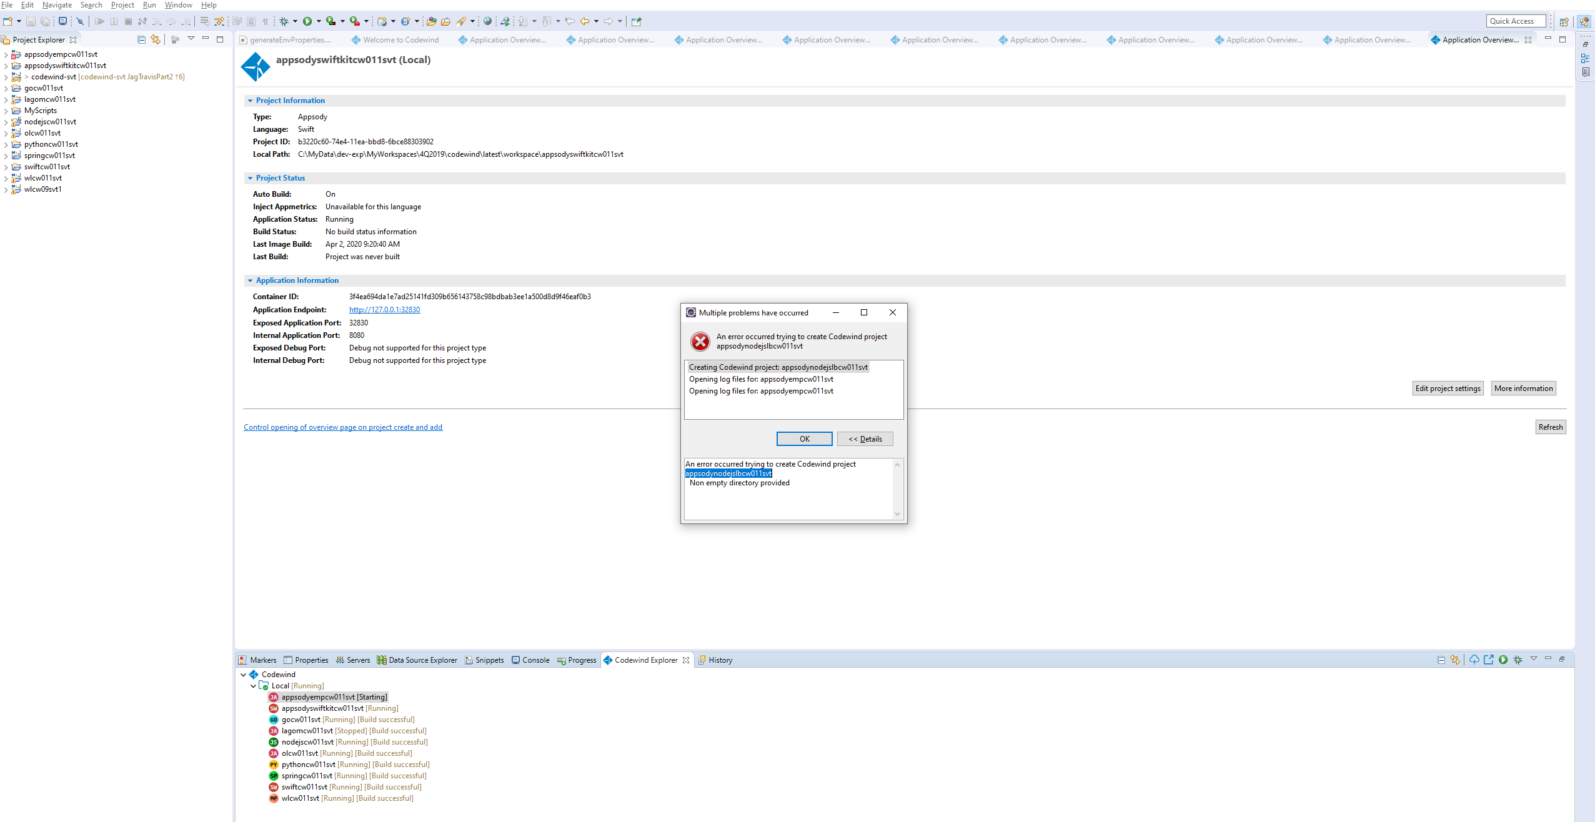Open the application endpoint http://127.0.0.1:32830 link
This screenshot has width=1595, height=822.
(x=384, y=309)
